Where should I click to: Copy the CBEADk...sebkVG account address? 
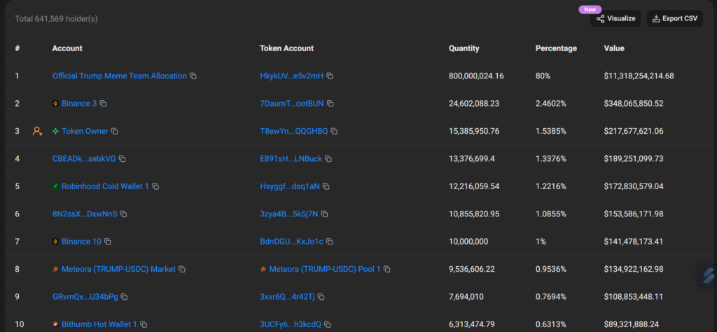coord(123,159)
